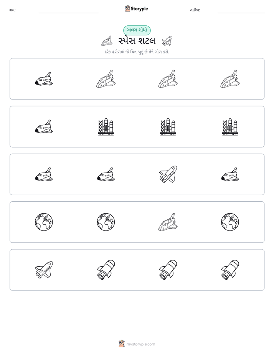The width and height of the screenshot is (274, 355).
Task: Click the second black-nosed shuttle in row three
Action: [x=106, y=174]
